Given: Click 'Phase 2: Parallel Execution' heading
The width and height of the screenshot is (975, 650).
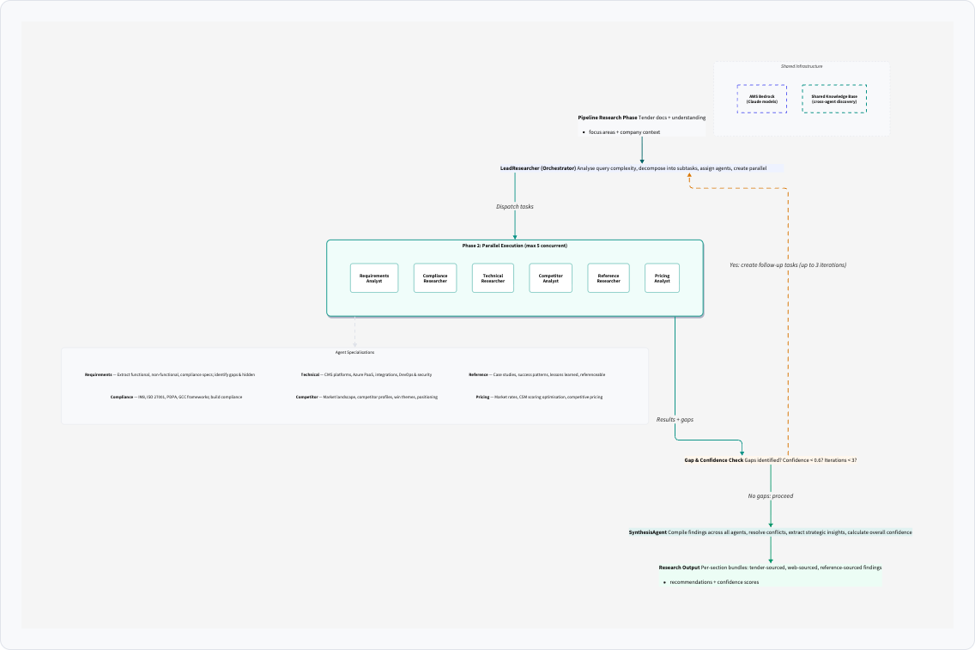Looking at the screenshot, I should click(514, 246).
